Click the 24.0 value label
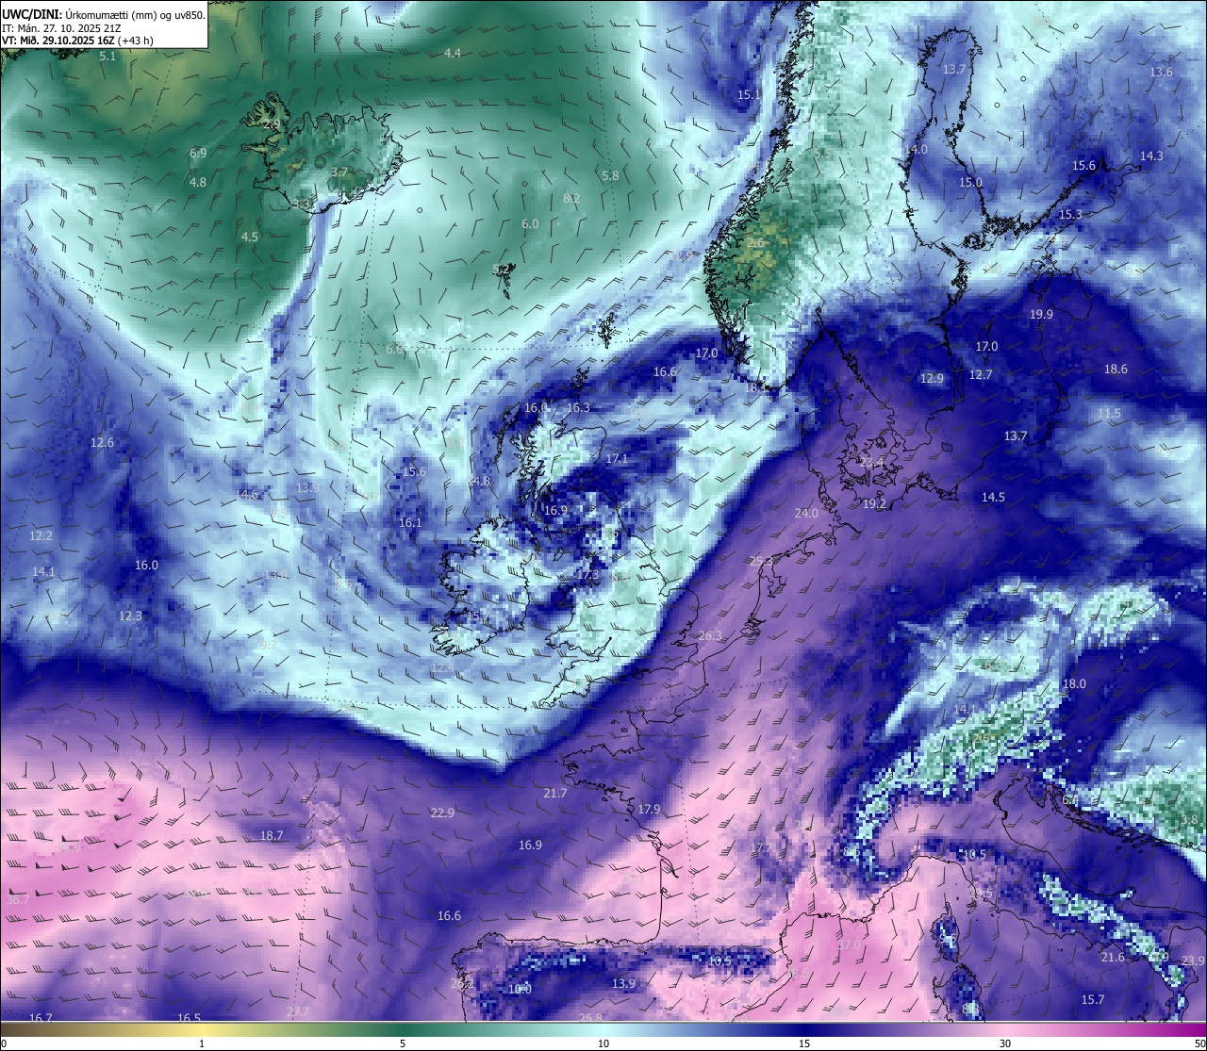Image resolution: width=1207 pixels, height=1051 pixels. [x=806, y=514]
